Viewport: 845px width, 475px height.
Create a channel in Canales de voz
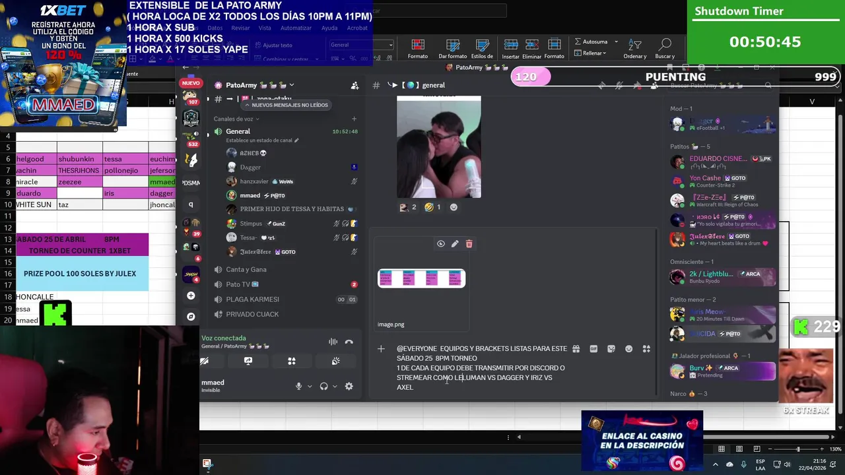(x=354, y=119)
